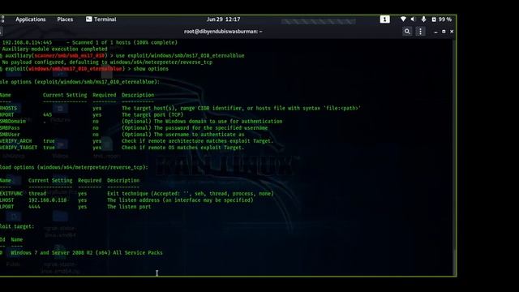
Task: Select workspace 1 indicator
Action: click(384, 19)
